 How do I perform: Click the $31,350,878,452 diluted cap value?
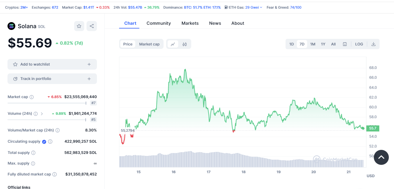coord(81,174)
